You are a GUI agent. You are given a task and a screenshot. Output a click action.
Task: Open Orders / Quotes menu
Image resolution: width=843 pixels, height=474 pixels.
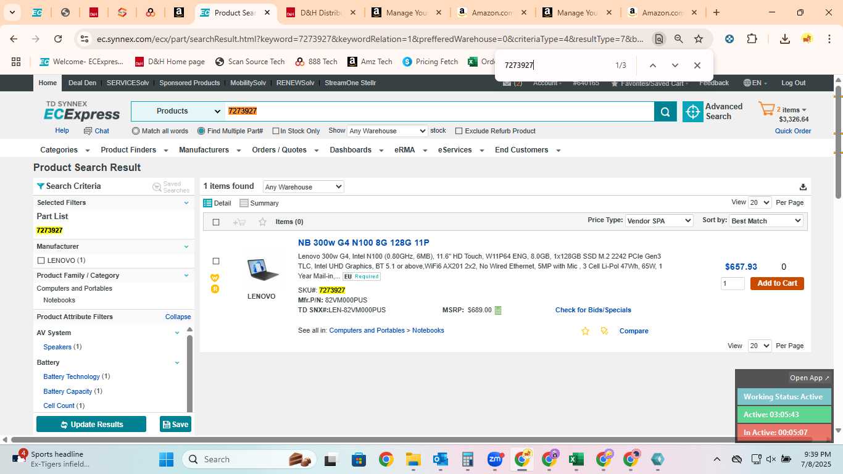coord(285,150)
